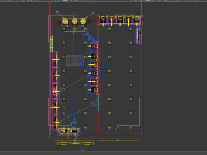Select the camera icon beside the left magenta column
207x155 pixels.
point(62,90)
